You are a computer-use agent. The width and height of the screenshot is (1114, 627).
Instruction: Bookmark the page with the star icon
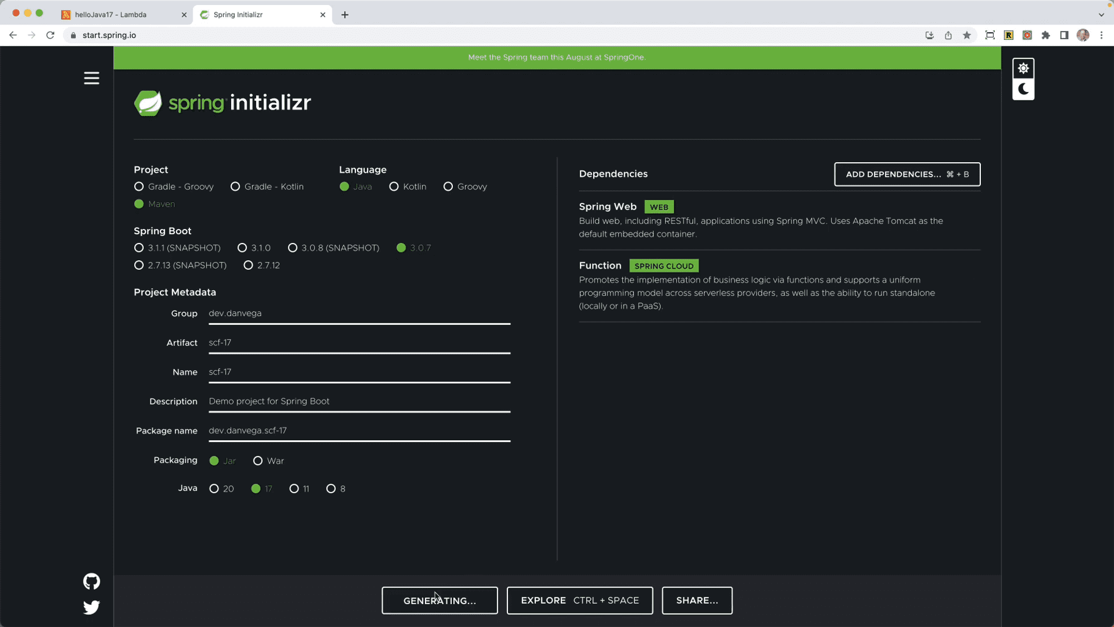(x=967, y=35)
